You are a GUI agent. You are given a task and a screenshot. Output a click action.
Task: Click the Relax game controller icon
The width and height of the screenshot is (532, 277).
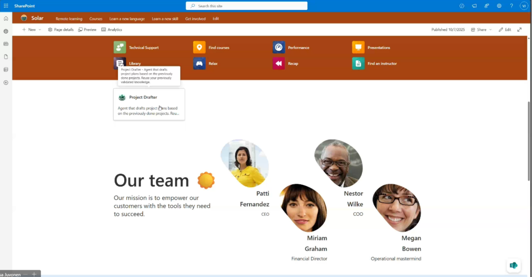tap(199, 63)
